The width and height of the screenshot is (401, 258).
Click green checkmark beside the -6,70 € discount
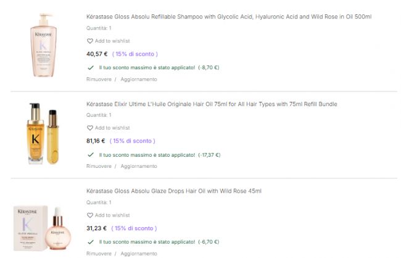tap(90, 241)
